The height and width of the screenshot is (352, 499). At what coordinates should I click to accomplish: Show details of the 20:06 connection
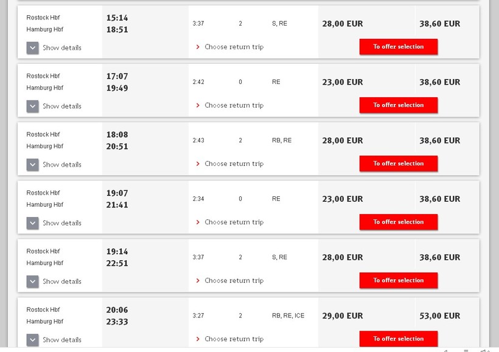pos(61,340)
